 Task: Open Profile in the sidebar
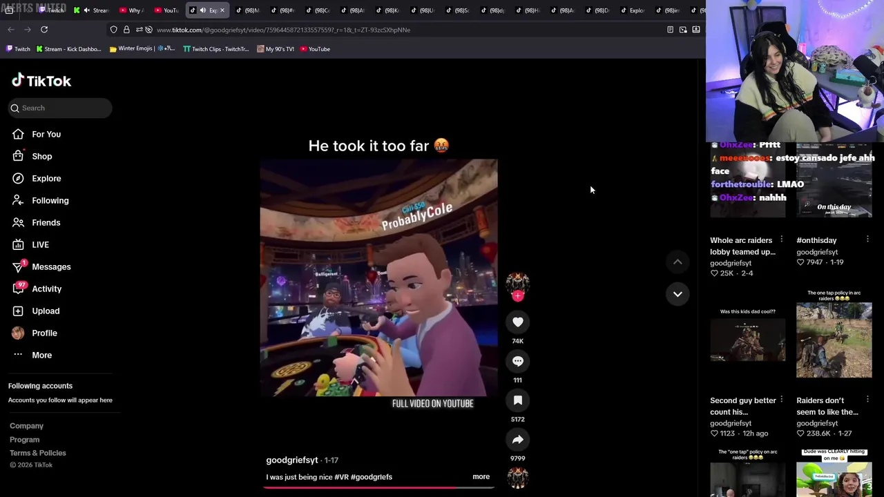tap(44, 333)
